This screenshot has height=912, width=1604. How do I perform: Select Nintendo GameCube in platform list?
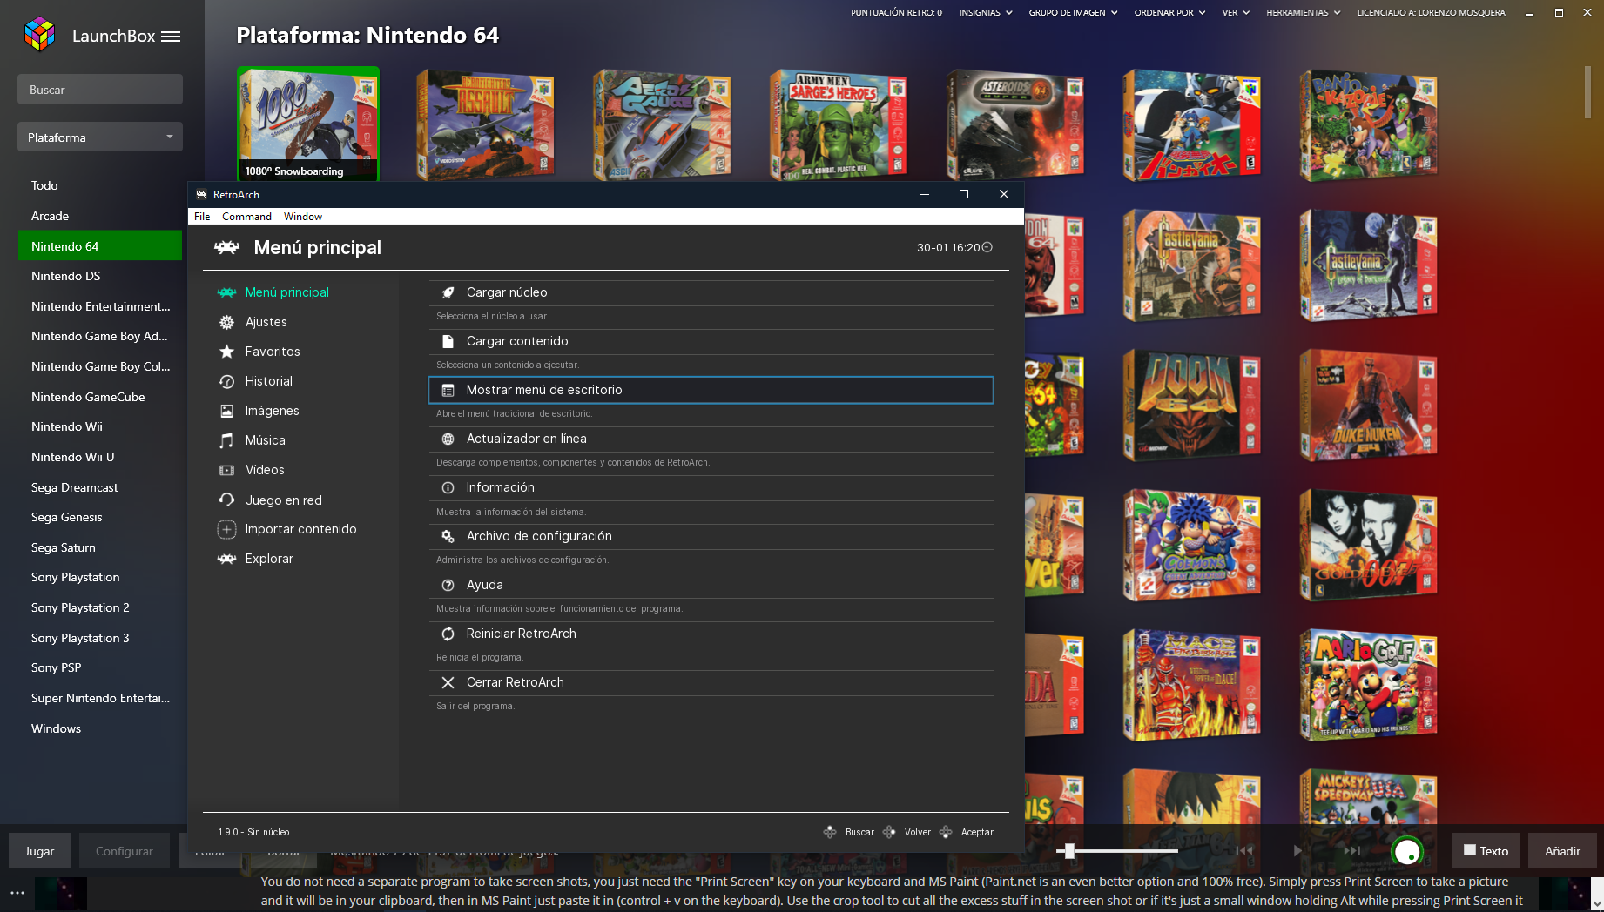100,397
